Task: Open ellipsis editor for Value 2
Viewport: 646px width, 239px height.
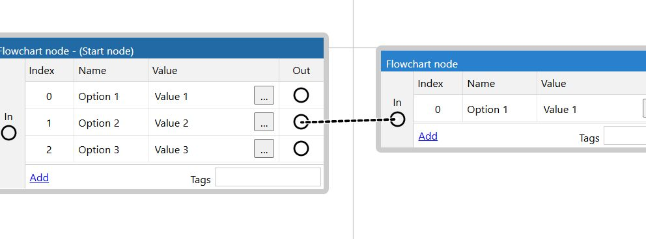Action: click(264, 122)
